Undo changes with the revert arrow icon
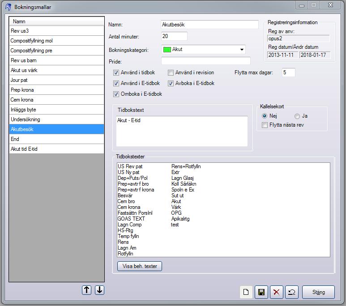 292,292
